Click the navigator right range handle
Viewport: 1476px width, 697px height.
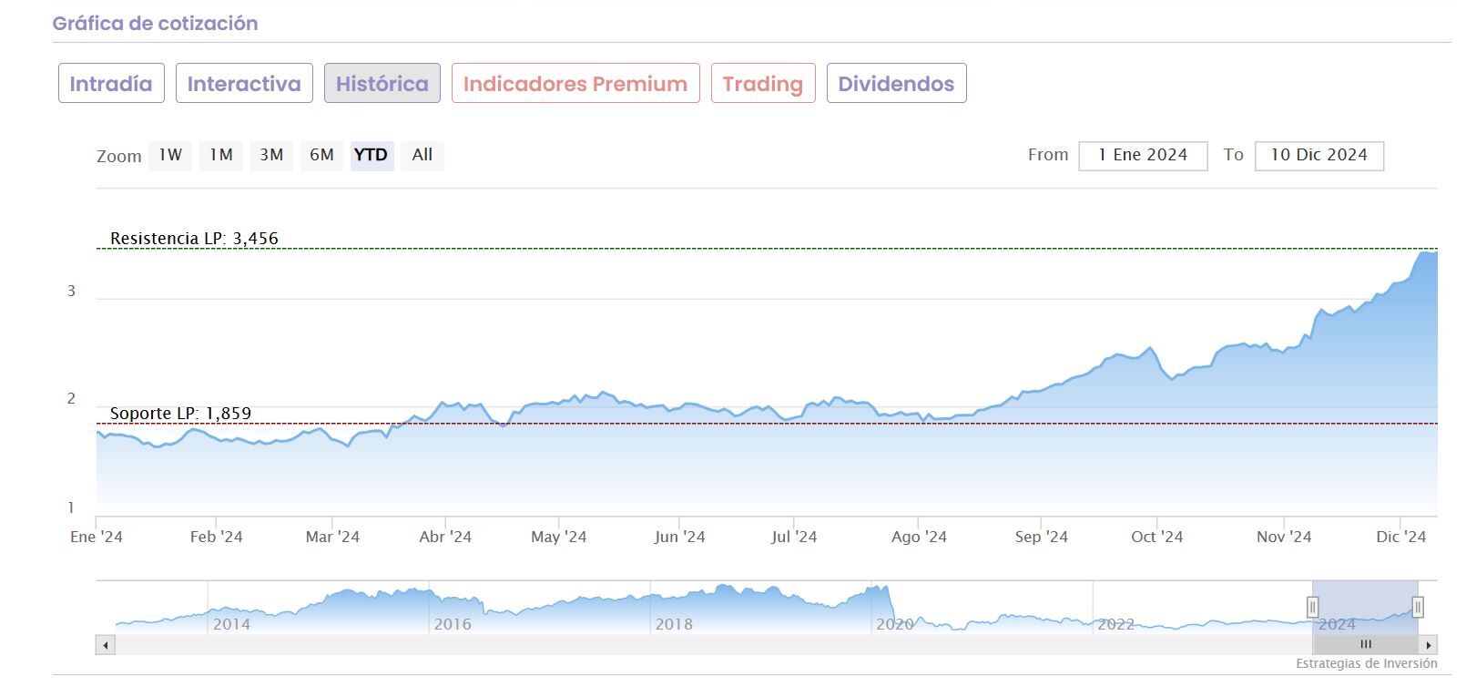pyautogui.click(x=1418, y=607)
